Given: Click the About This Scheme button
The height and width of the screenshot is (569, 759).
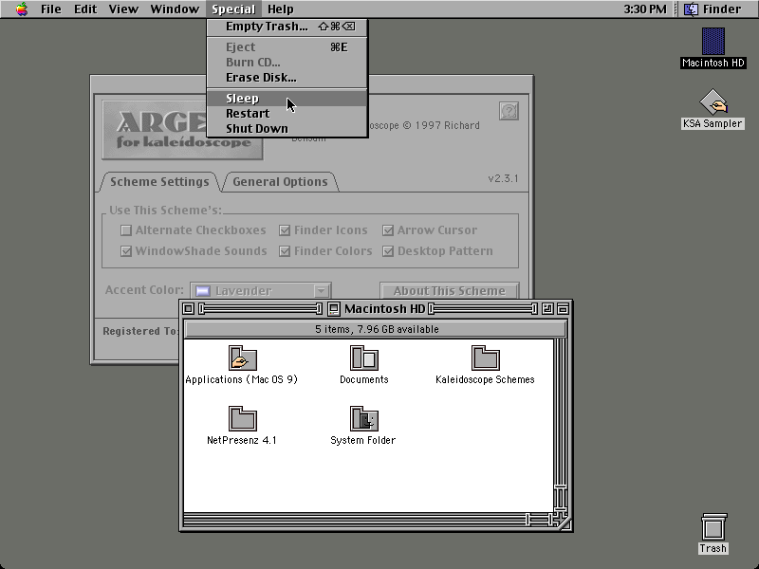Looking at the screenshot, I should (449, 291).
